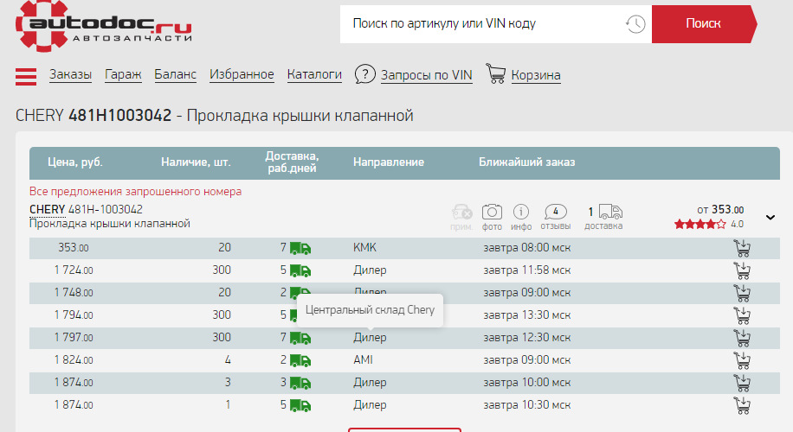Viewport: 793px width, 432px height.
Task: Click the Цена, руб. column header
Action: (74, 162)
